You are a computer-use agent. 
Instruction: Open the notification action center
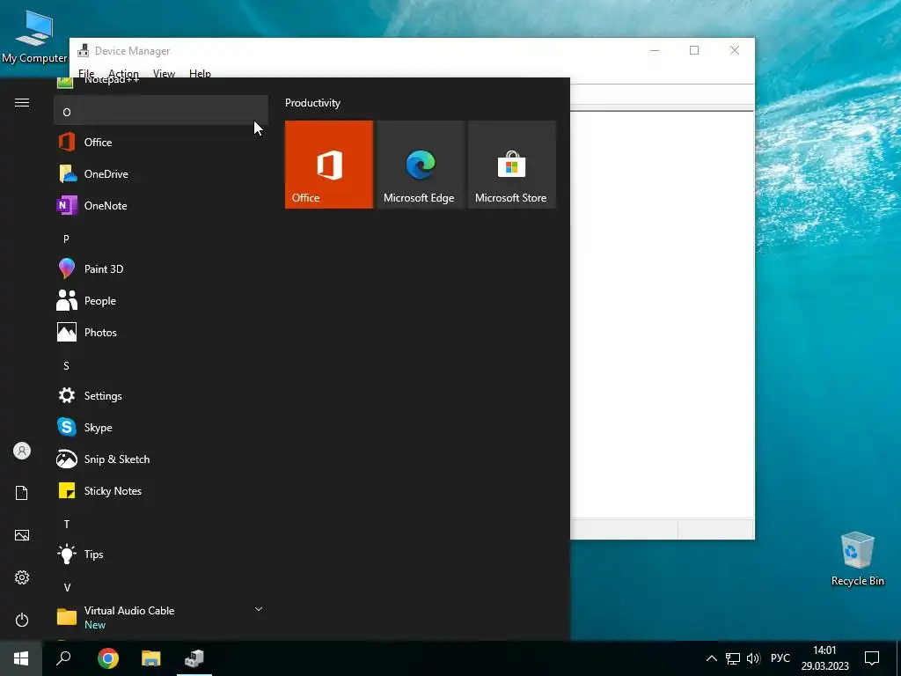point(872,658)
